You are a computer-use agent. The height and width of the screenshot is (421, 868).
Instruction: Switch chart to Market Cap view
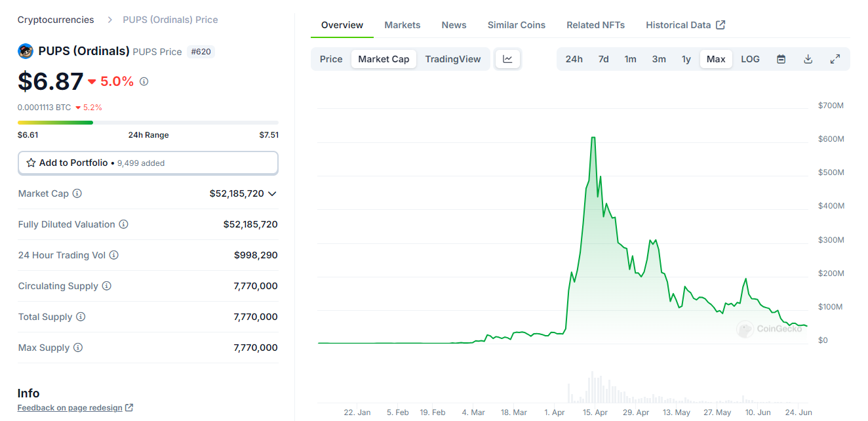[x=384, y=59]
